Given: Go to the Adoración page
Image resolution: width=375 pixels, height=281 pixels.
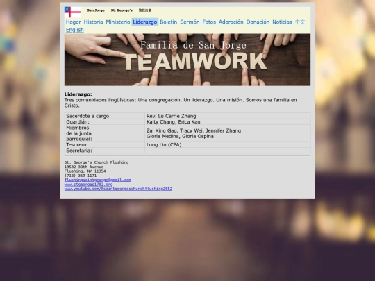Looking at the screenshot, I should [x=231, y=22].
